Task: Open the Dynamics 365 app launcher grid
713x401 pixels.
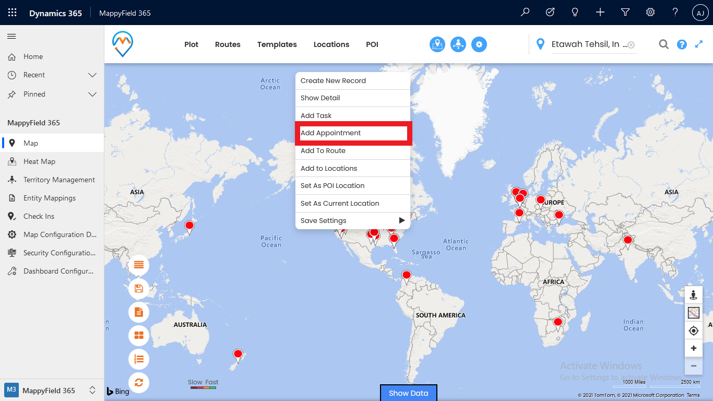Action: click(13, 13)
